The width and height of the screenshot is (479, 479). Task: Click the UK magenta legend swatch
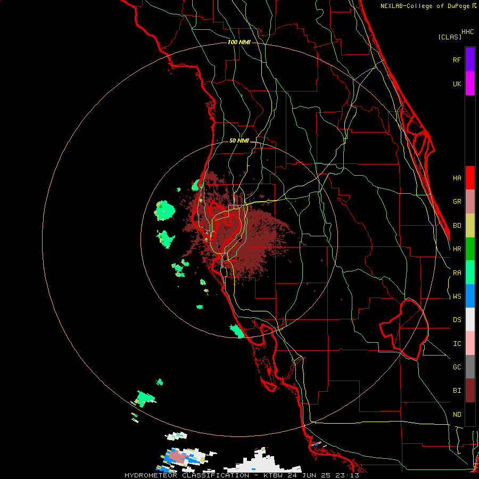(470, 84)
